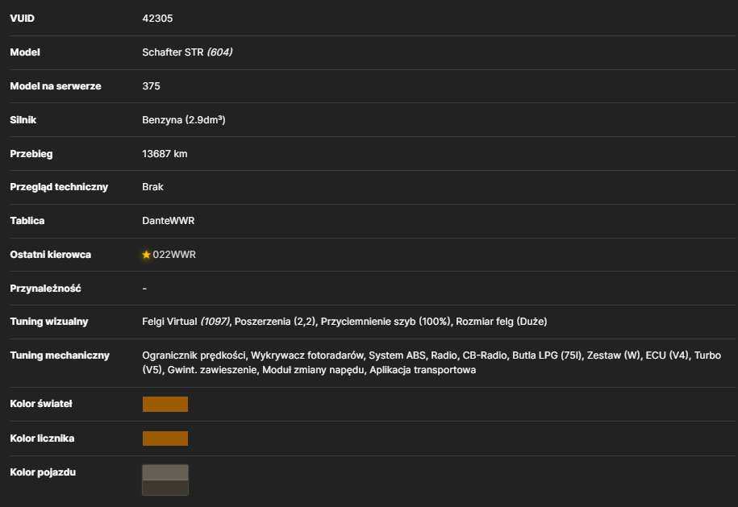Viewport: 738px width, 507px height.
Task: Click the Rozmiar felg (Duże) entry
Action: coord(501,322)
